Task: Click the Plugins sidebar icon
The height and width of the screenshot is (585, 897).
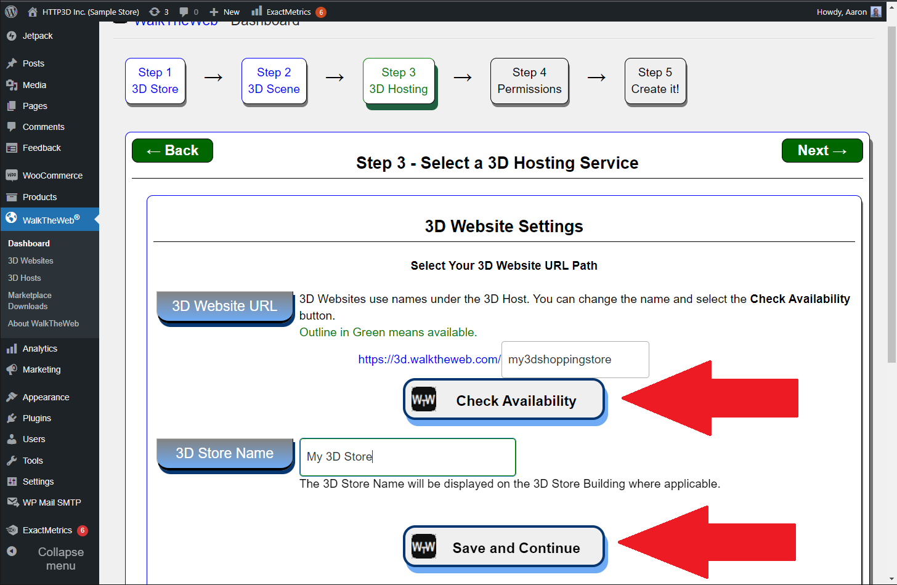Action: click(x=11, y=418)
